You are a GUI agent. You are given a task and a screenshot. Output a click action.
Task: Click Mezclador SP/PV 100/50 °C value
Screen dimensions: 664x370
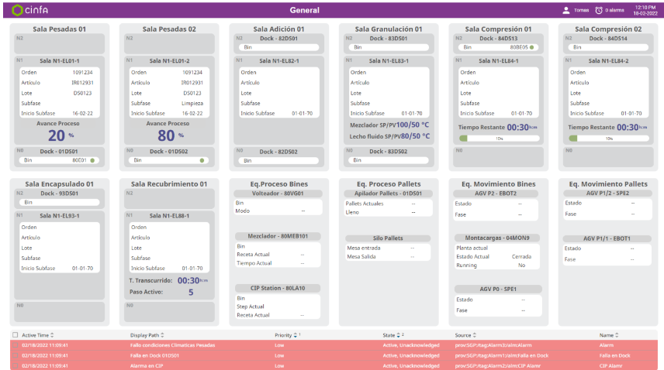[x=413, y=125]
